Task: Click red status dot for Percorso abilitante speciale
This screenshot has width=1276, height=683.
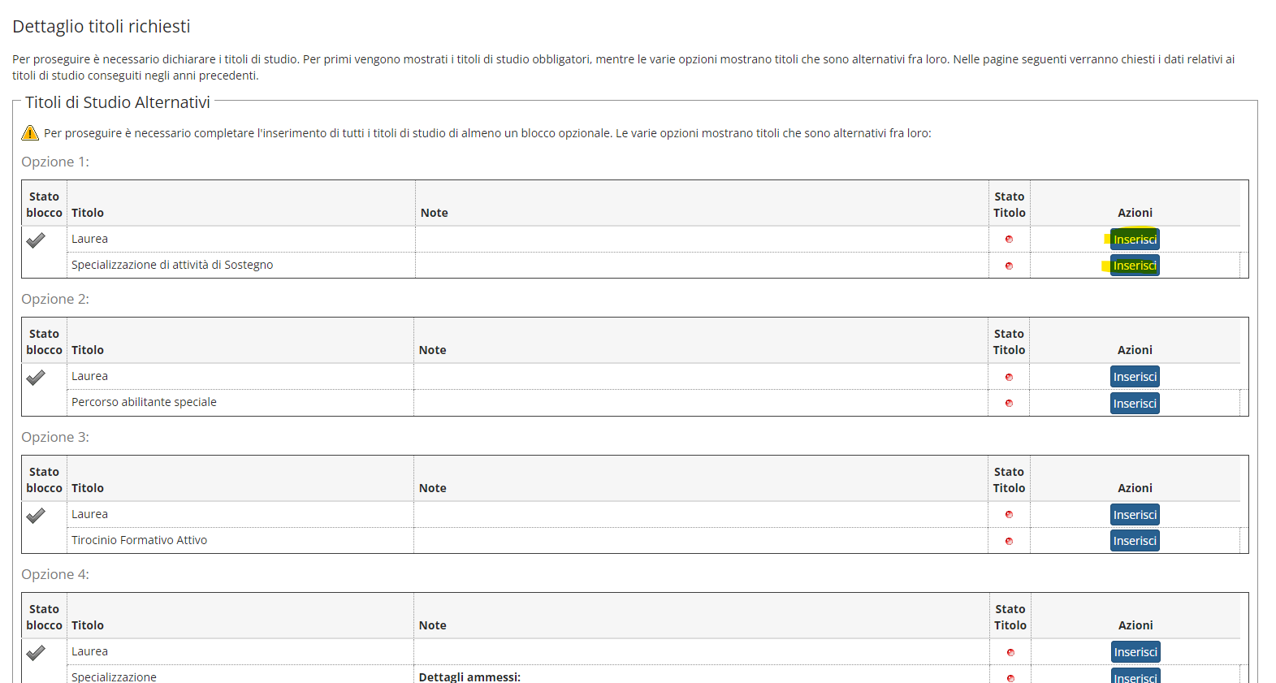Action: (1009, 403)
